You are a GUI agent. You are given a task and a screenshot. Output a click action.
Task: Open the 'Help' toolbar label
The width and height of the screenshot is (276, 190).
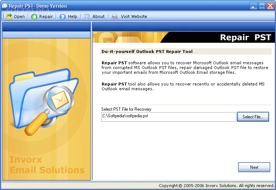(x=72, y=16)
